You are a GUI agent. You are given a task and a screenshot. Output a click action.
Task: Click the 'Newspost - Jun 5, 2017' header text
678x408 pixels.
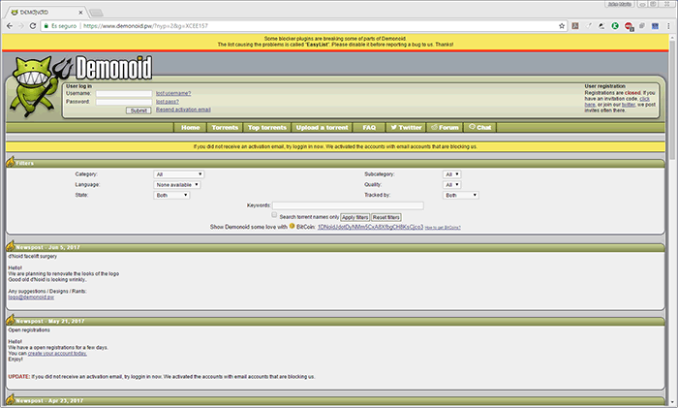(x=47, y=247)
